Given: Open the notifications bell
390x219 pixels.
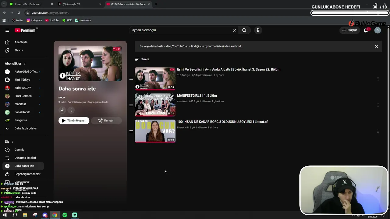Looking at the screenshot, I should click(366, 30).
